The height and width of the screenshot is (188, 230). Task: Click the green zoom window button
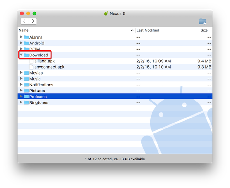pyautogui.click(x=35, y=13)
